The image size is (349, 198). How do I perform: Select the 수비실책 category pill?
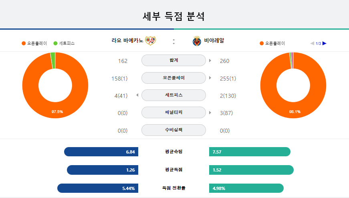coord(173,130)
